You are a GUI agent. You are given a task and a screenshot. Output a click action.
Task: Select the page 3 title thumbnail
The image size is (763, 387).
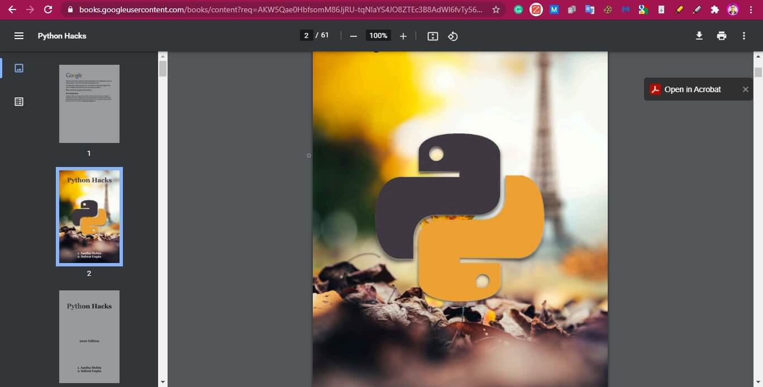coord(89,337)
